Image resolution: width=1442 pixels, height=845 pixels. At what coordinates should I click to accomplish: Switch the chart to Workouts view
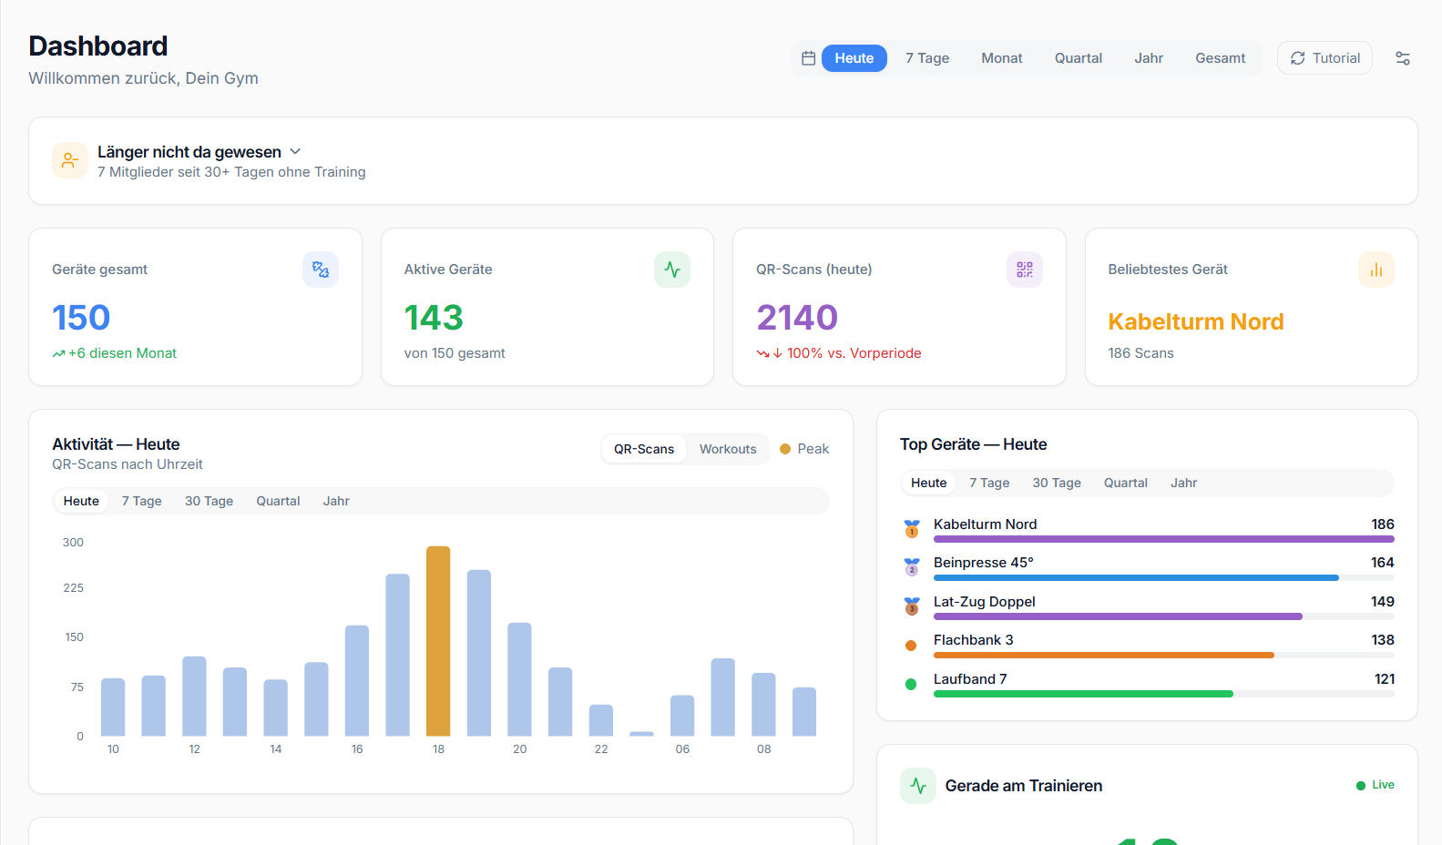point(728,449)
